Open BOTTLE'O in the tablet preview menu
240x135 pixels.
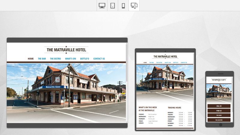pos(175,63)
